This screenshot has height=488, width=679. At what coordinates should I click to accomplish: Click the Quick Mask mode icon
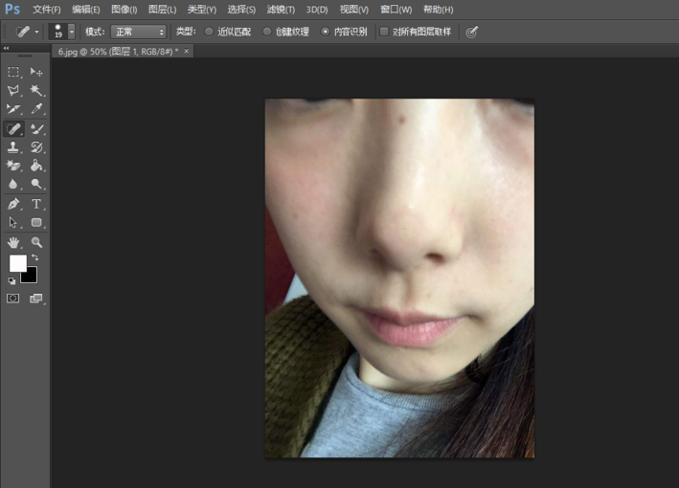pos(13,299)
